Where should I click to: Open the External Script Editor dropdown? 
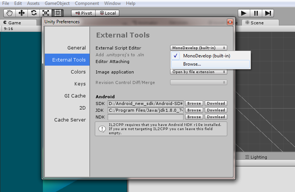point(199,48)
